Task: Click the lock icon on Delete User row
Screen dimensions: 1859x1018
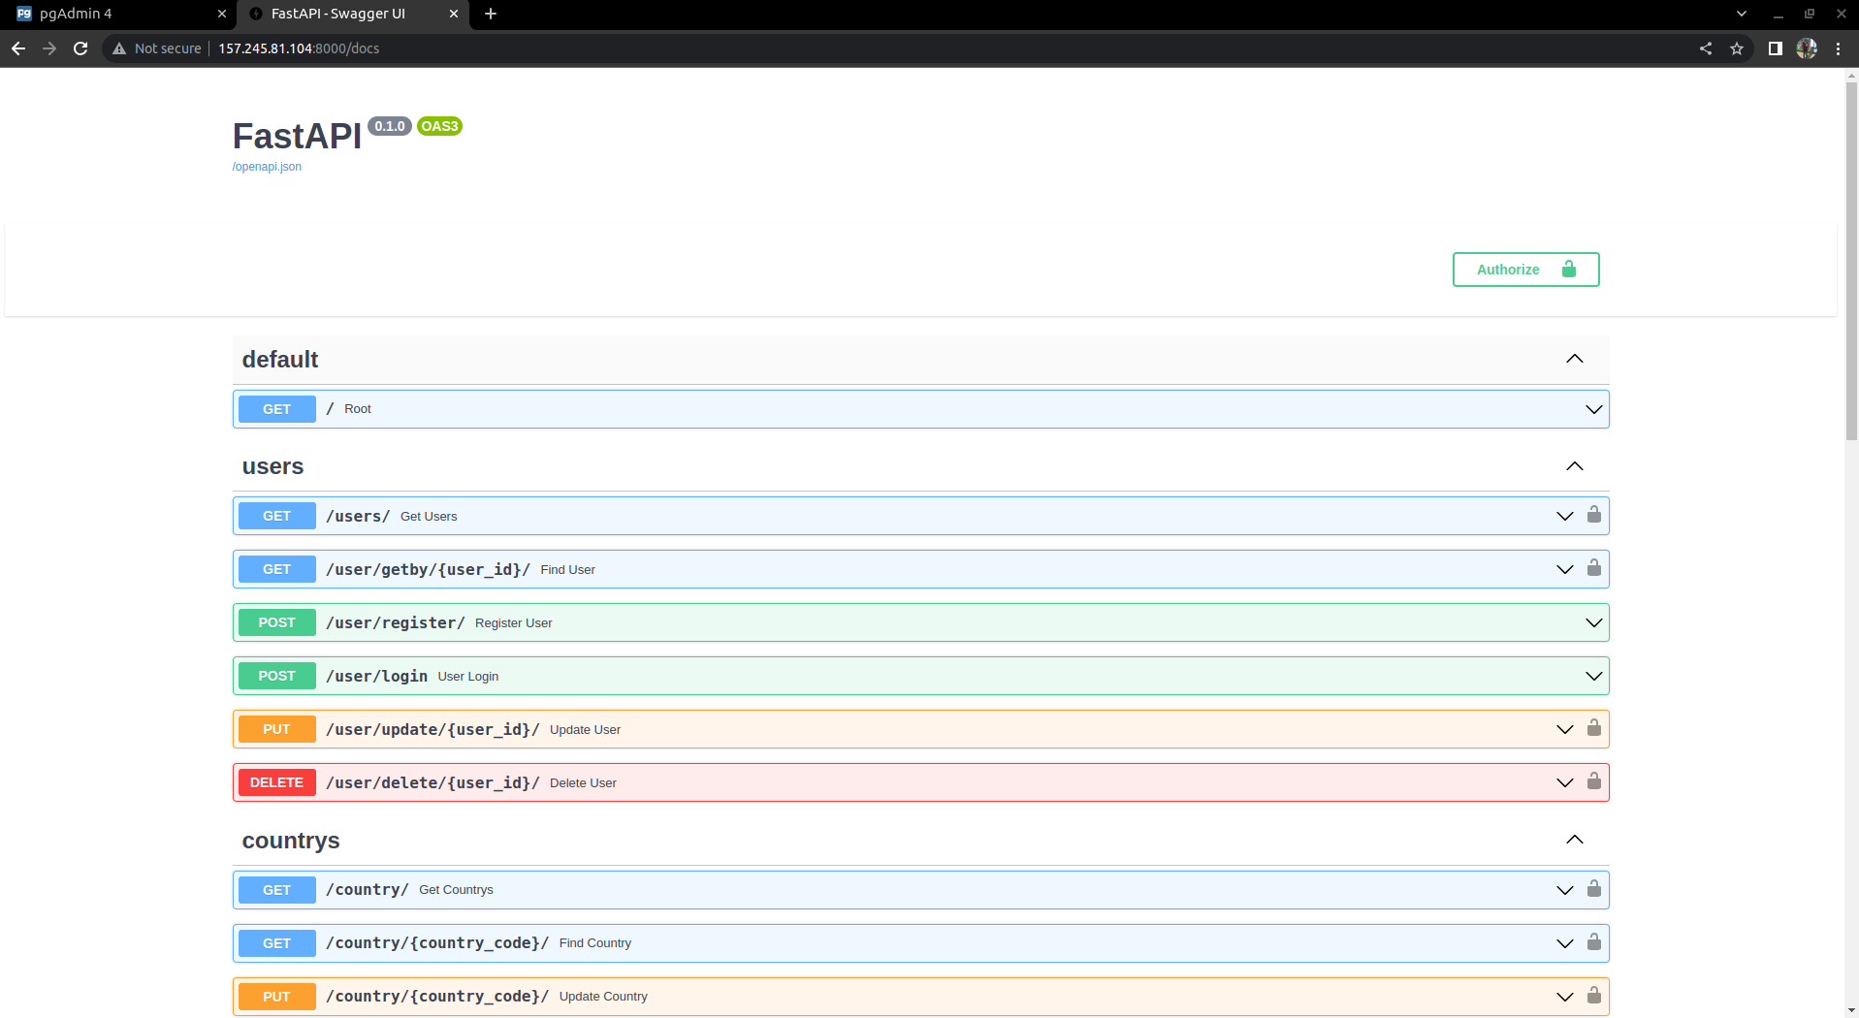Action: tap(1593, 781)
